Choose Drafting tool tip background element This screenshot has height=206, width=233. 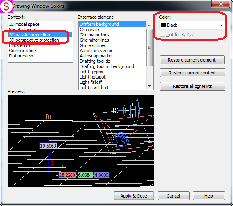coord(112,66)
